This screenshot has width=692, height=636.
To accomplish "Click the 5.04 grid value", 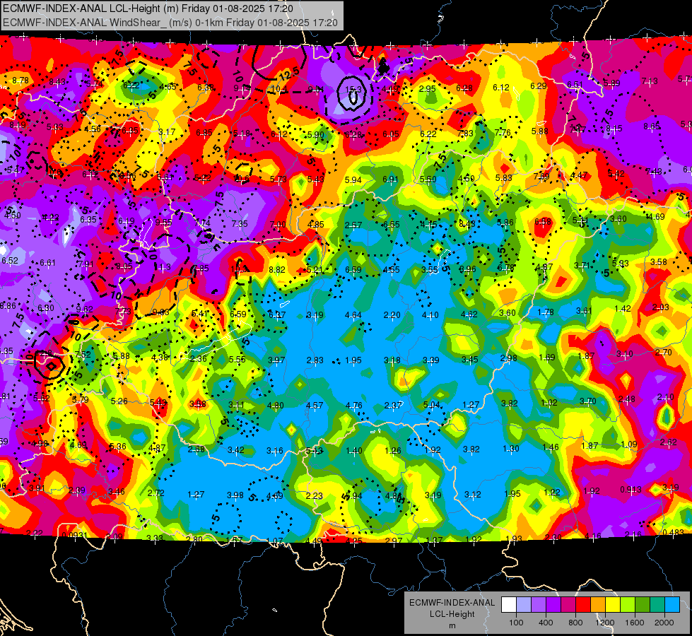I will point(432,405).
